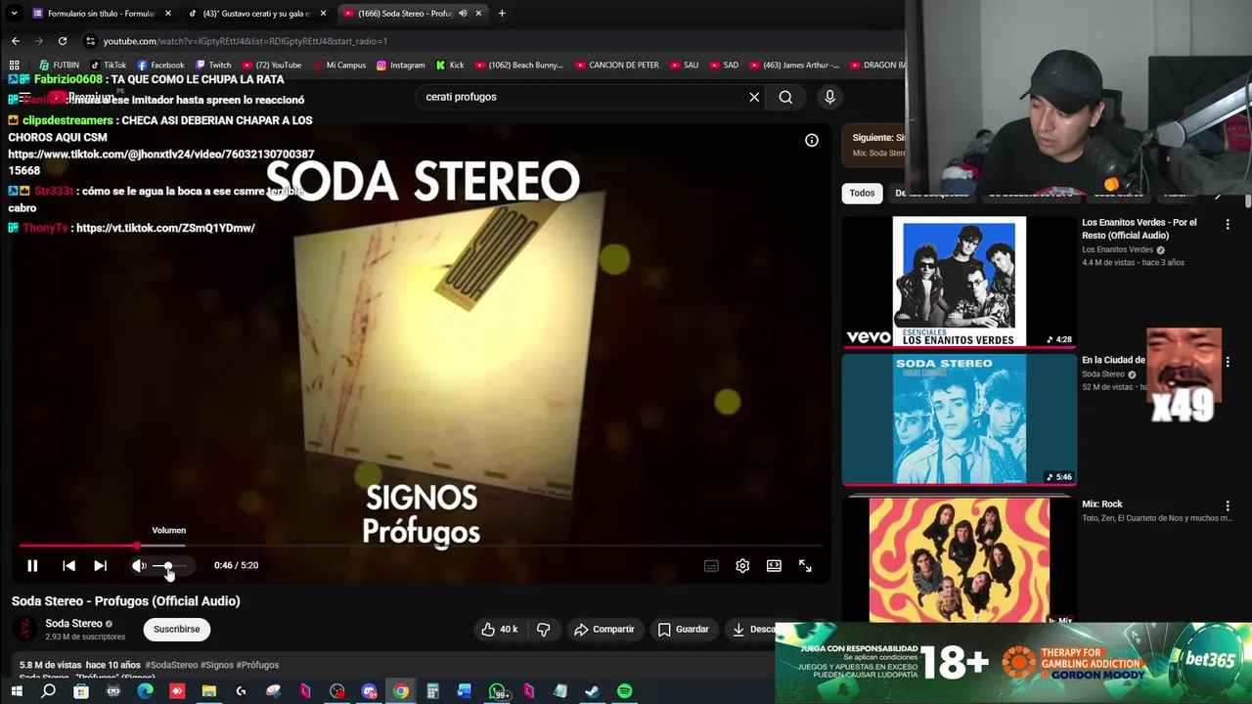This screenshot has width=1252, height=704.
Task: Open options for 'En la Ciudad de' video
Action: coord(1228,362)
